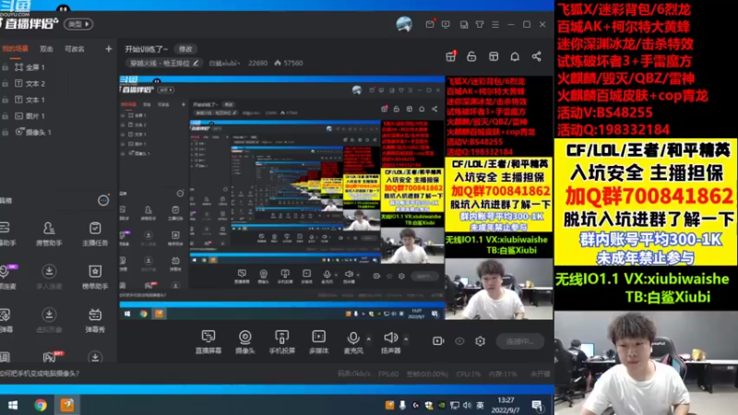Open the skin shirt icon
The width and height of the screenshot is (738, 415).
coord(480,24)
